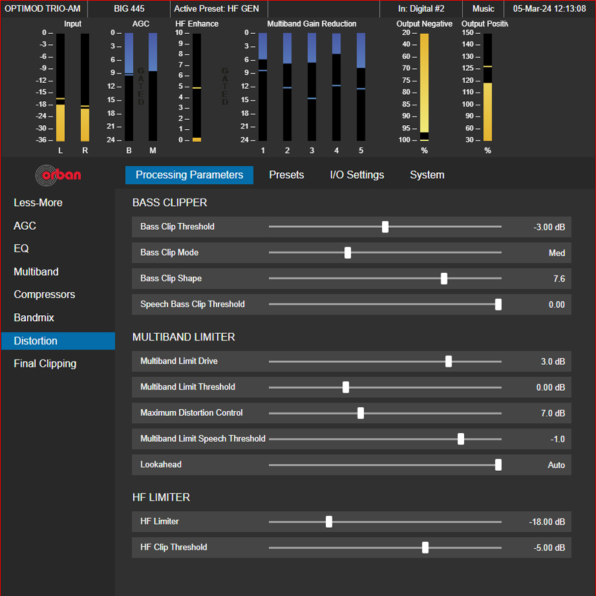Click the HF Clip Threshold value -5.00 dB
Viewport: 596px width, 596px height.
click(549, 548)
